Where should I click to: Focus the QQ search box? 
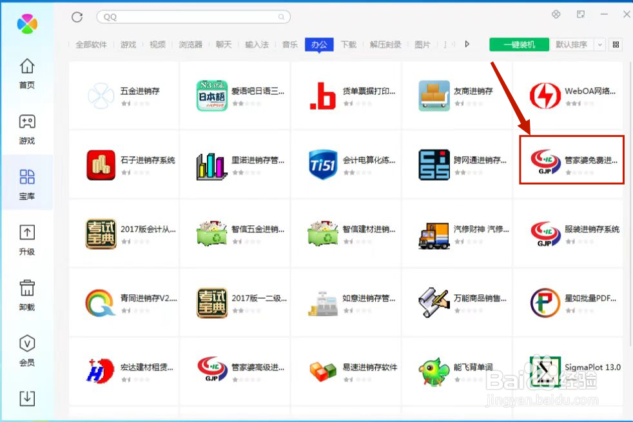pyautogui.click(x=193, y=17)
